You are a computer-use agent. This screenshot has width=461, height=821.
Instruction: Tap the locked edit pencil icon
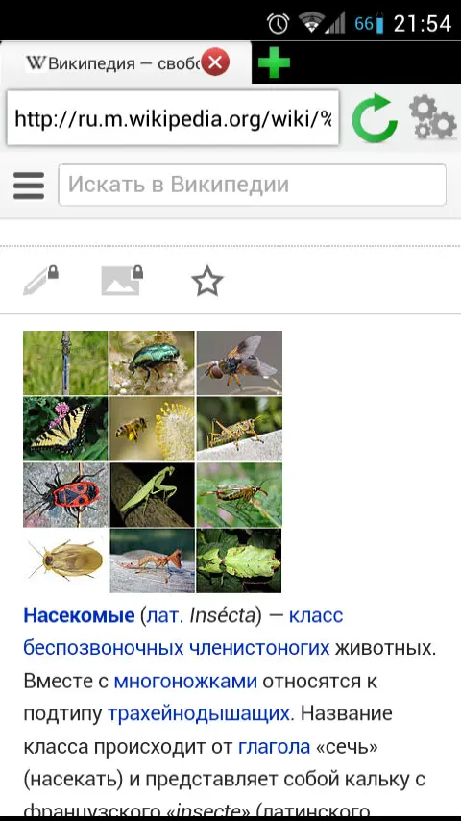coord(40,280)
